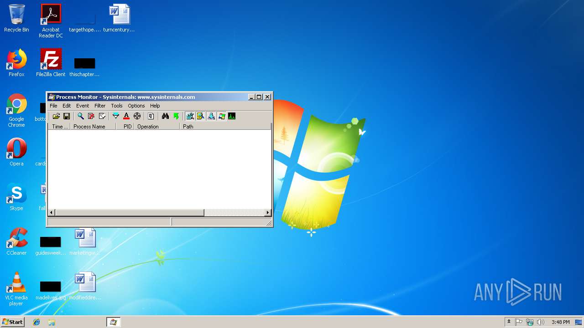This screenshot has height=328, width=584.
Task: Select the FileZilla Client shortcut
Action: 51,63
